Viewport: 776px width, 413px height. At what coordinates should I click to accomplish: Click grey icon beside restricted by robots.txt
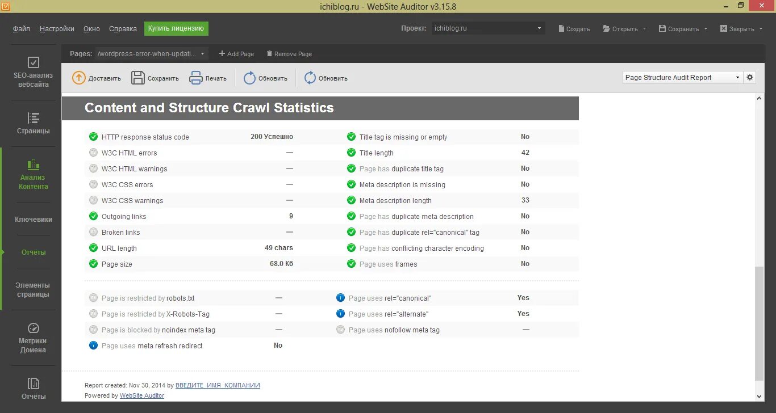click(94, 298)
